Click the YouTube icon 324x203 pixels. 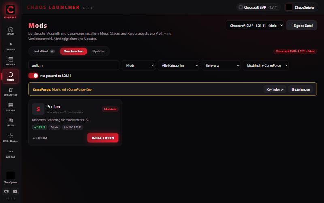tap(15, 191)
